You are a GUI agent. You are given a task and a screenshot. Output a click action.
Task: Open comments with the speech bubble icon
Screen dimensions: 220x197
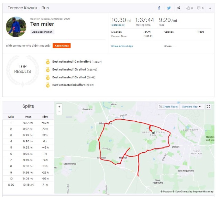tap(200, 8)
